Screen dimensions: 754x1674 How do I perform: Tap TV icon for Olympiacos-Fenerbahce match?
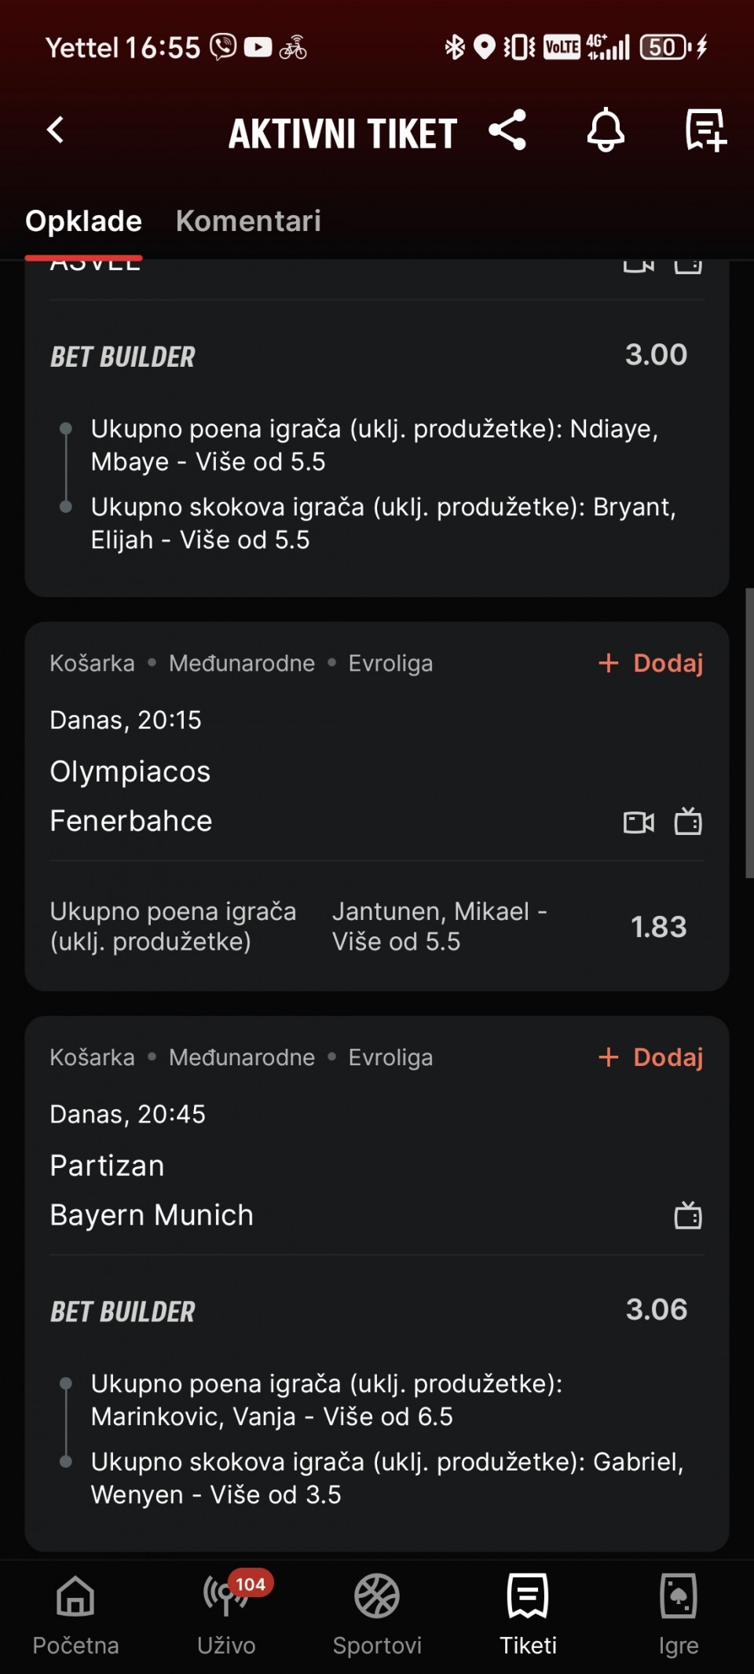point(688,822)
